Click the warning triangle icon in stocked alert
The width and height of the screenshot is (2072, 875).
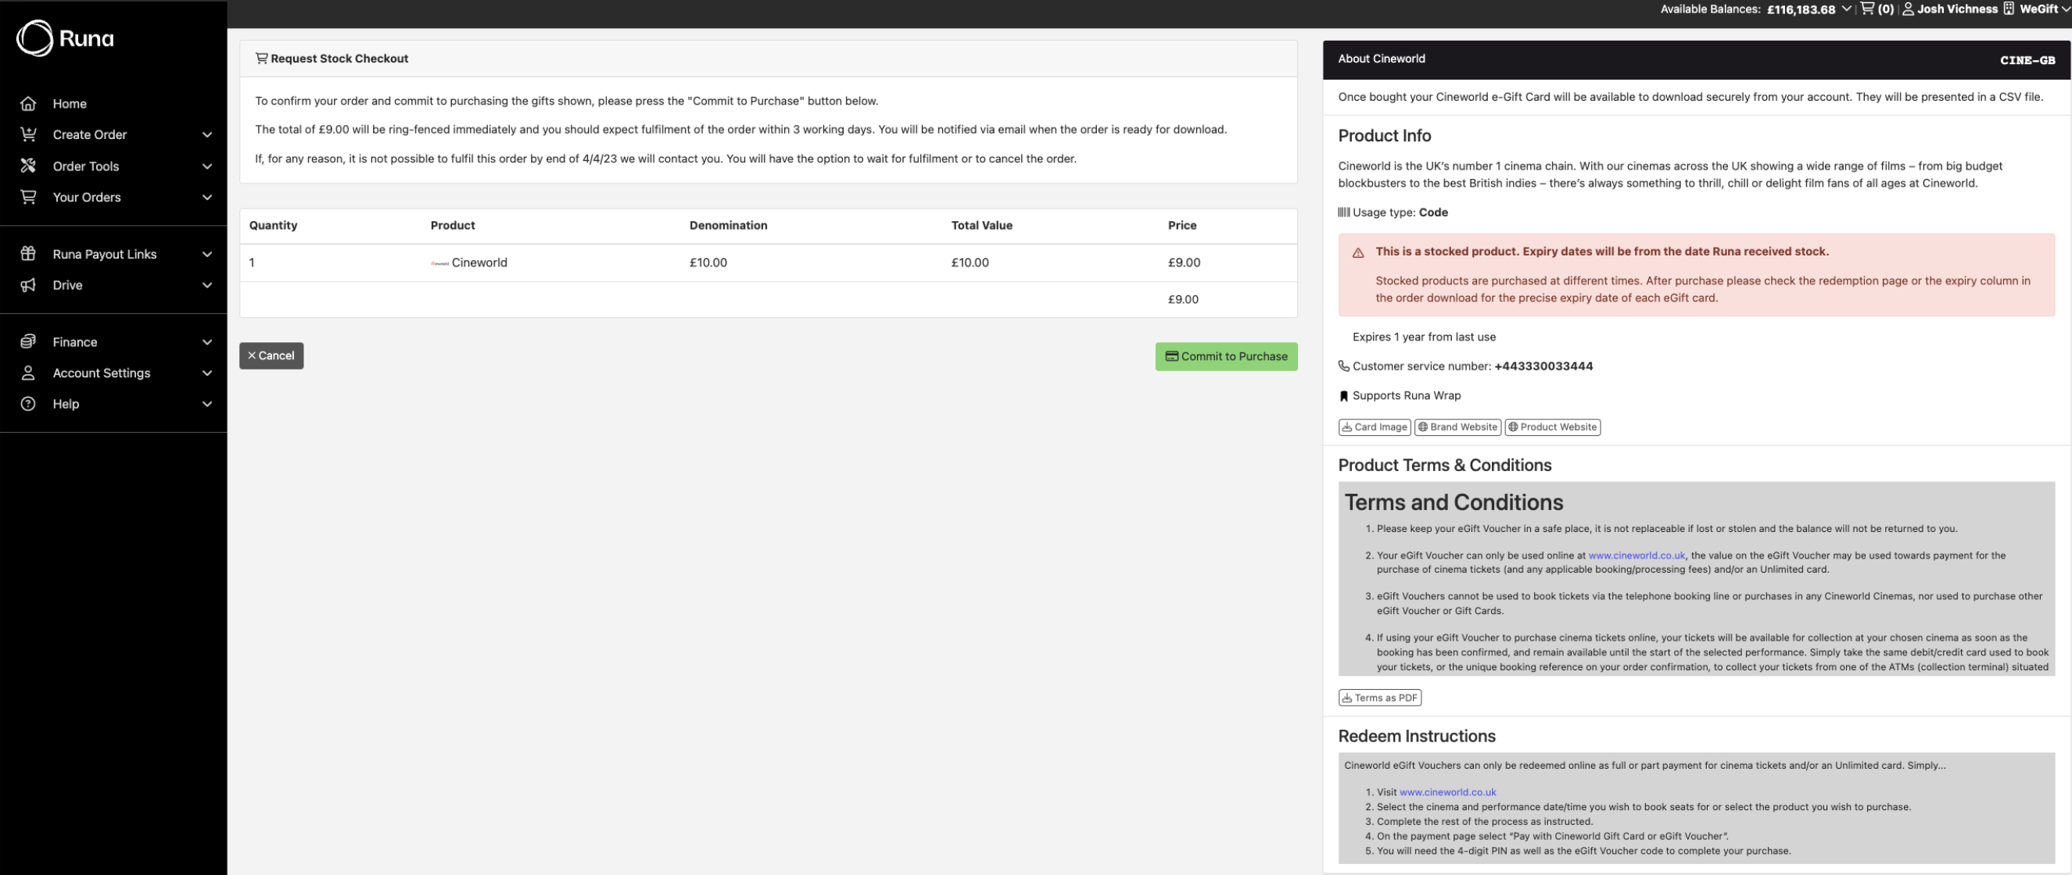click(x=1359, y=252)
